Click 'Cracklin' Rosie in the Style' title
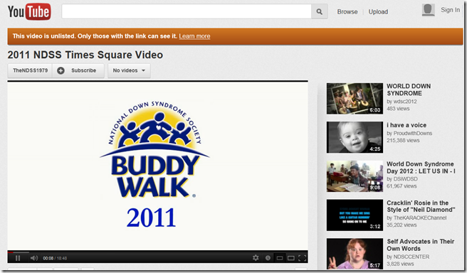 tap(421, 206)
